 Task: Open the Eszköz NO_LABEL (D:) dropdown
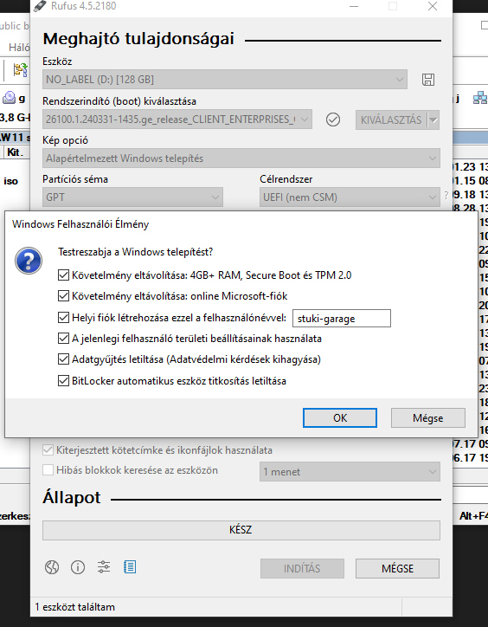(x=225, y=79)
